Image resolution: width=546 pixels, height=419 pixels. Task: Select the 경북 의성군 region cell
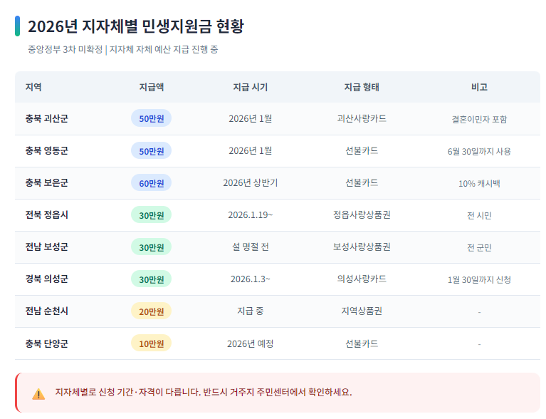pyautogui.click(x=47, y=279)
